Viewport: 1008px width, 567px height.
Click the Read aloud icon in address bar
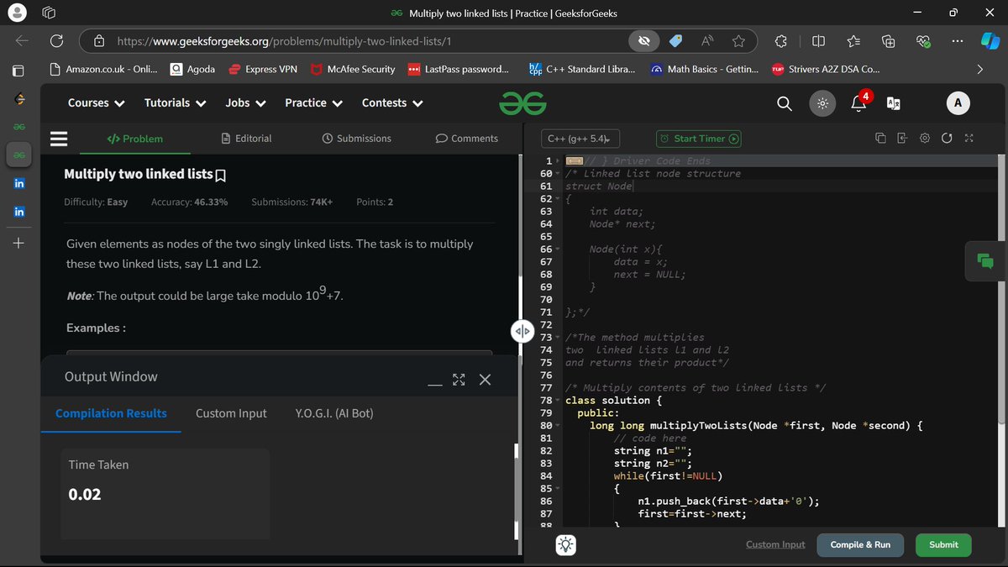707,40
